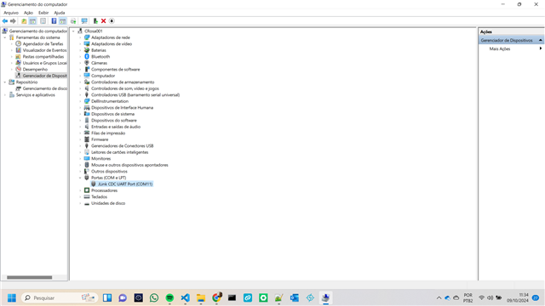
Task: Select Componentes de software row
Action: pos(116,70)
